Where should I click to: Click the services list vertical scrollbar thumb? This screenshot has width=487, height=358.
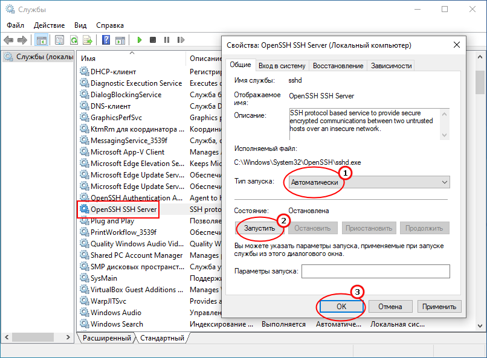pyautogui.click(x=480, y=82)
